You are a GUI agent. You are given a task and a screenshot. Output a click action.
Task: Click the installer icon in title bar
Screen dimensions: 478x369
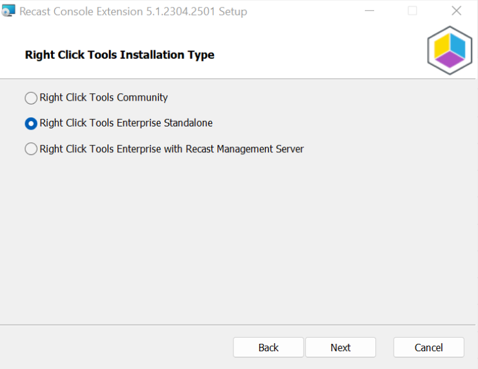click(x=9, y=11)
